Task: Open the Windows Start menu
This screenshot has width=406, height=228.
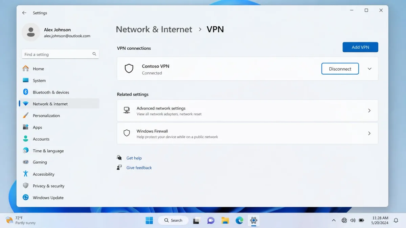Action: 149,220
